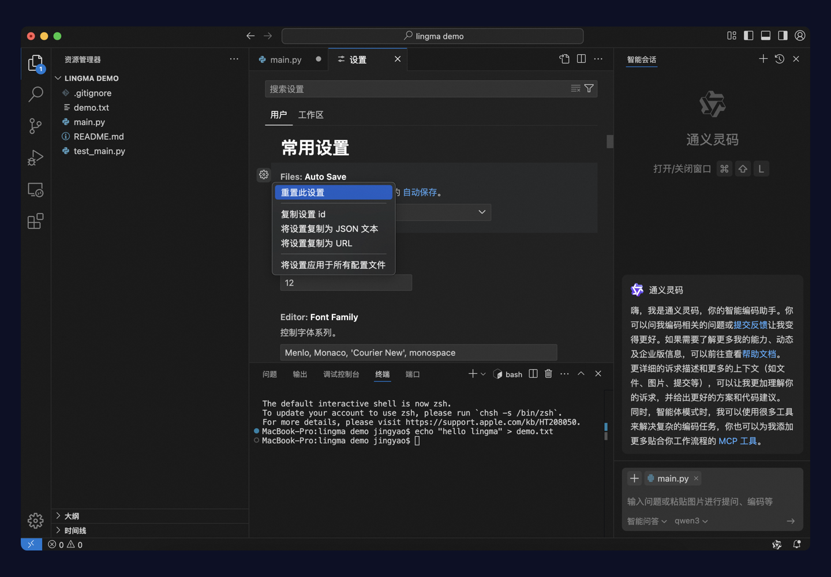Screen dimensions: 831x577
Task: Click the settings filter funnel icon
Action: coord(589,88)
